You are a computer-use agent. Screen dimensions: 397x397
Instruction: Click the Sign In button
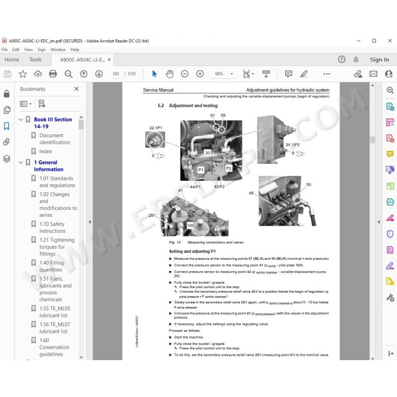click(379, 60)
